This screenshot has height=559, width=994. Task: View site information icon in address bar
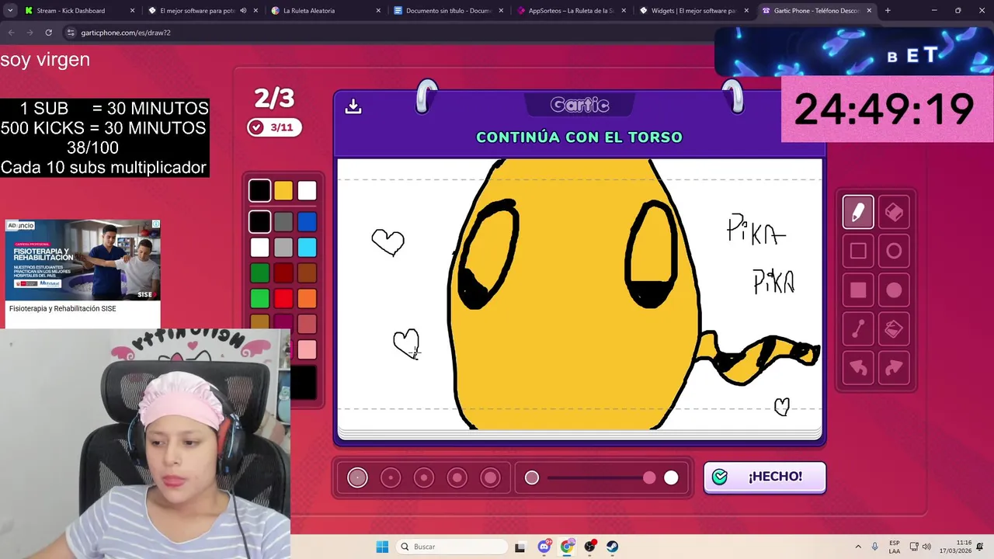71,33
